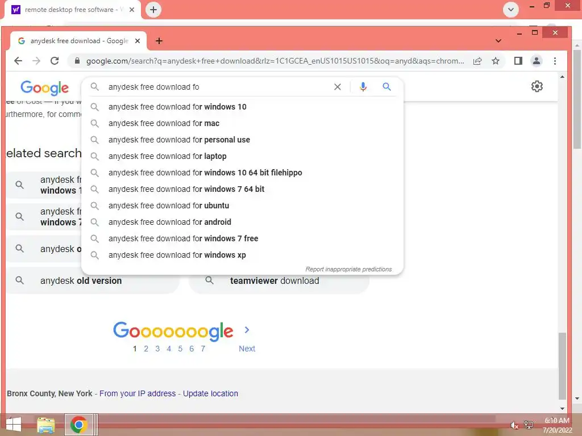The height and width of the screenshot is (436, 582).
Task: Close the anydesk free download tab
Action: [138, 41]
